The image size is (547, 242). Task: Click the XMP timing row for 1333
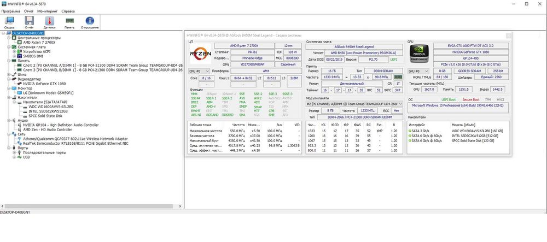click(354, 131)
